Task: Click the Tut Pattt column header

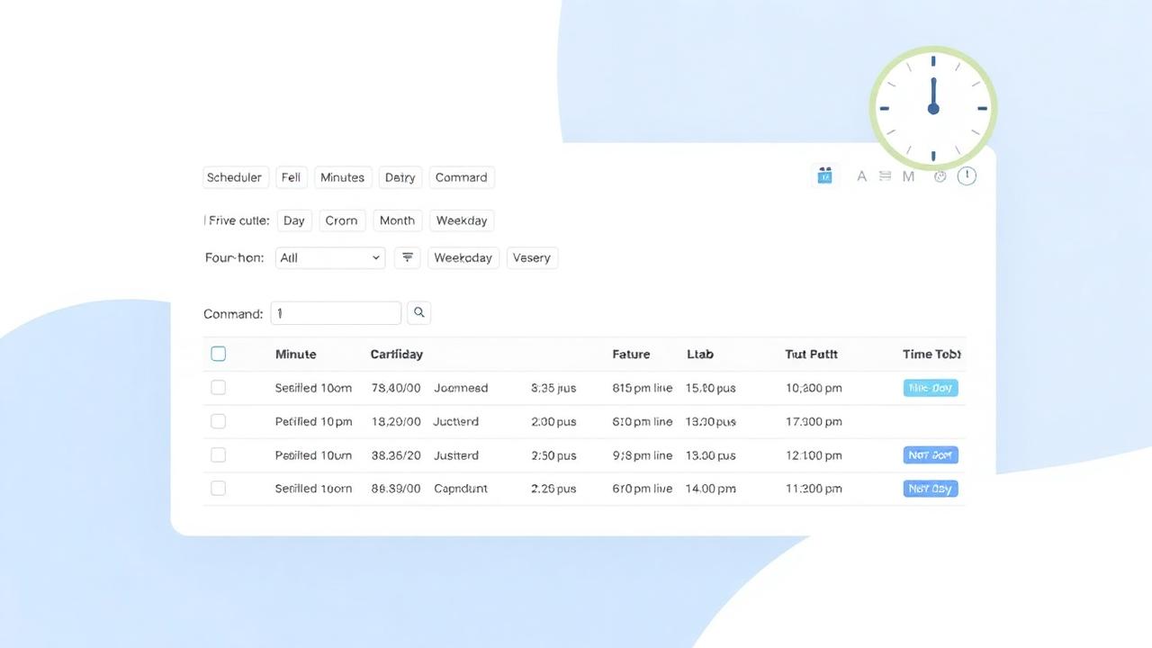Action: [x=812, y=354]
